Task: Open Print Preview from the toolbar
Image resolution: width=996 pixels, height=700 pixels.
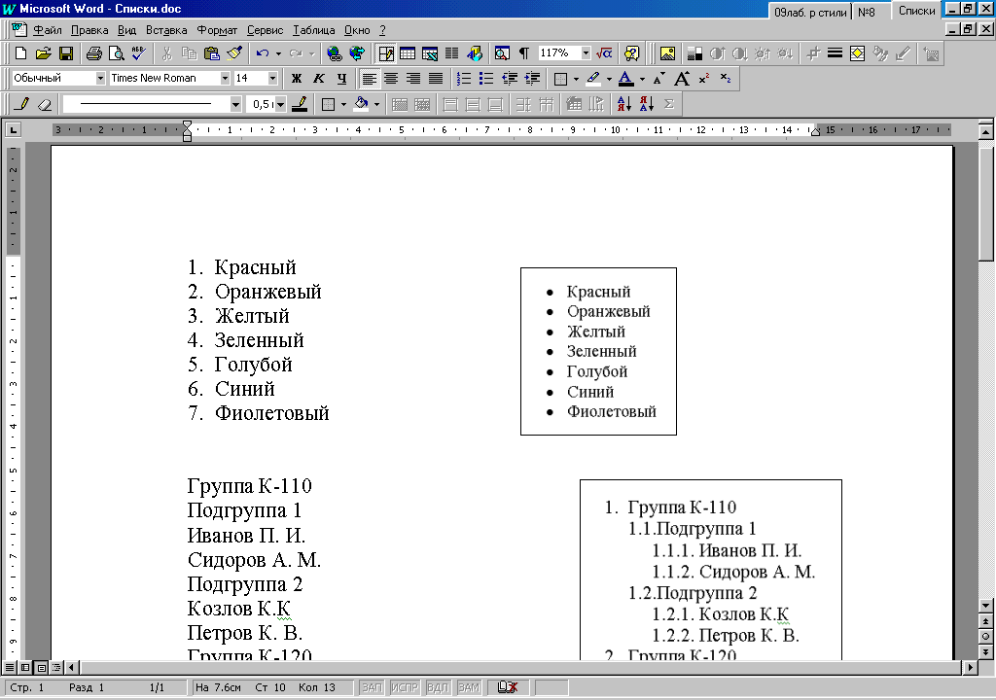Action: tap(116, 53)
